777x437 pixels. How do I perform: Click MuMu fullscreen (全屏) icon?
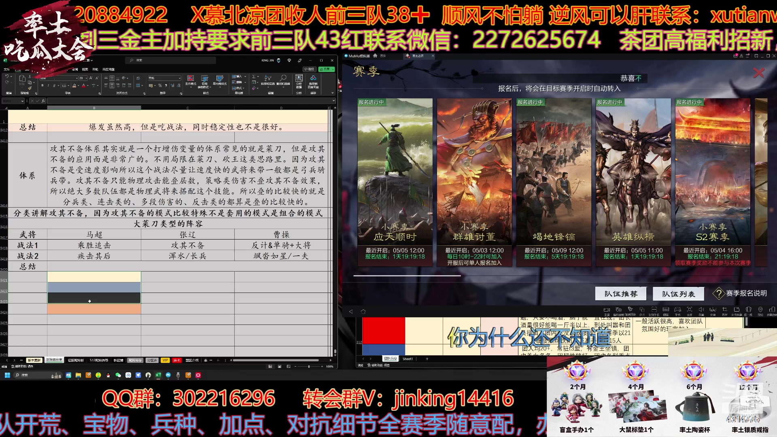[690, 311]
